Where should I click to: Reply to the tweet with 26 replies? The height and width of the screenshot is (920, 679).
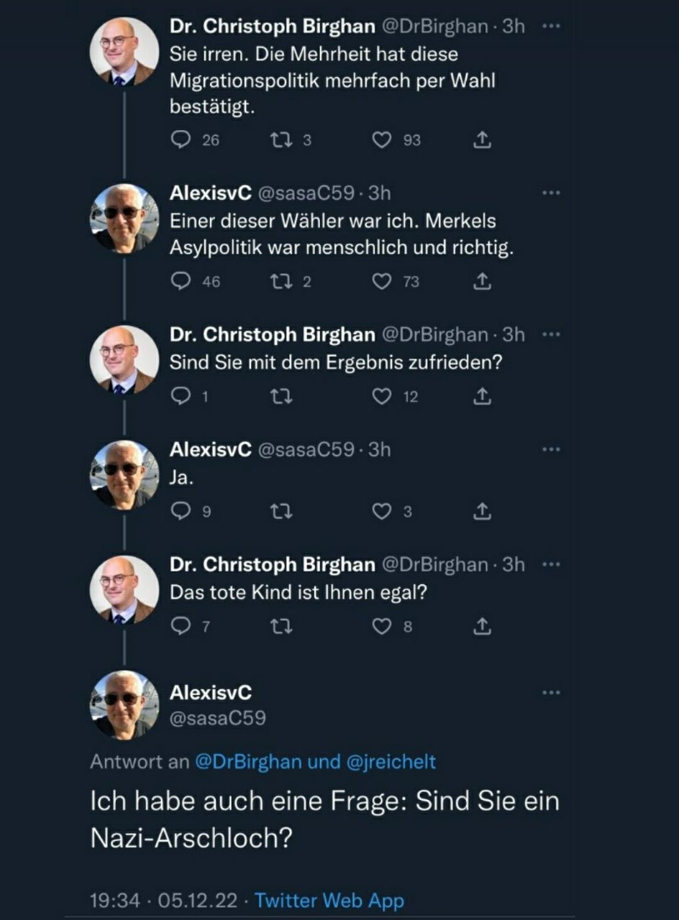tap(181, 139)
